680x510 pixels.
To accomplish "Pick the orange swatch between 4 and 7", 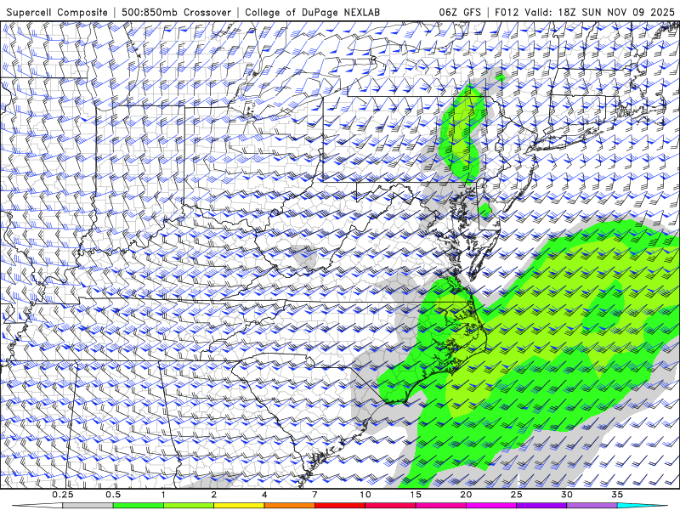I will [289, 506].
